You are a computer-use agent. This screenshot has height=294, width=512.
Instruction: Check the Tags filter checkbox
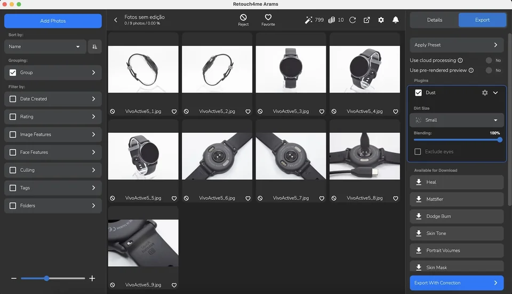coord(13,188)
